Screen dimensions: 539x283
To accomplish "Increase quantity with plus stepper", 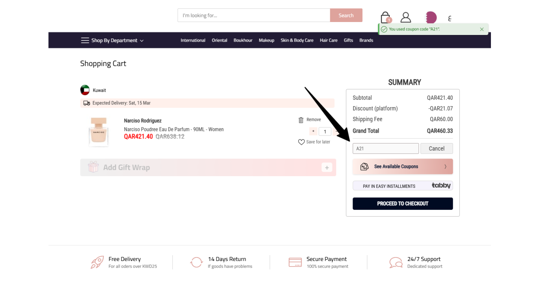I will coord(313,131).
